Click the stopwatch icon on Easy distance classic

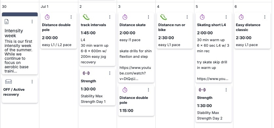pyautogui.click(x=241, y=17)
